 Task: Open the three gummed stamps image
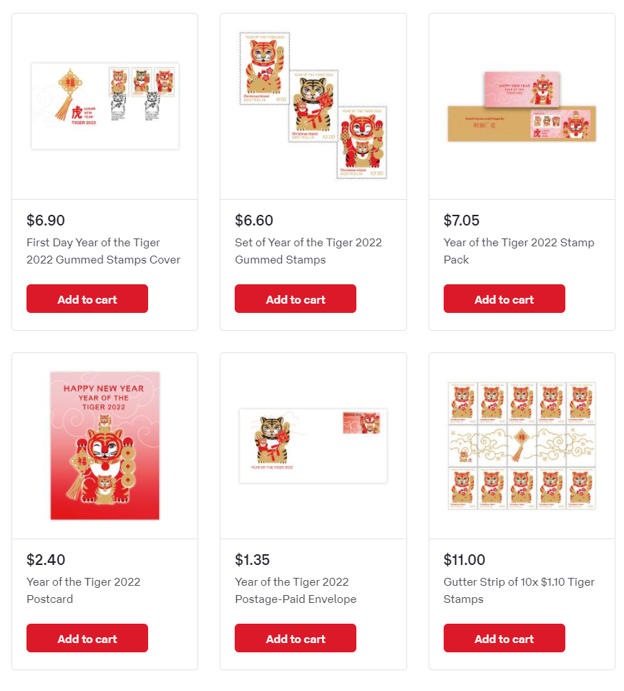(x=313, y=106)
